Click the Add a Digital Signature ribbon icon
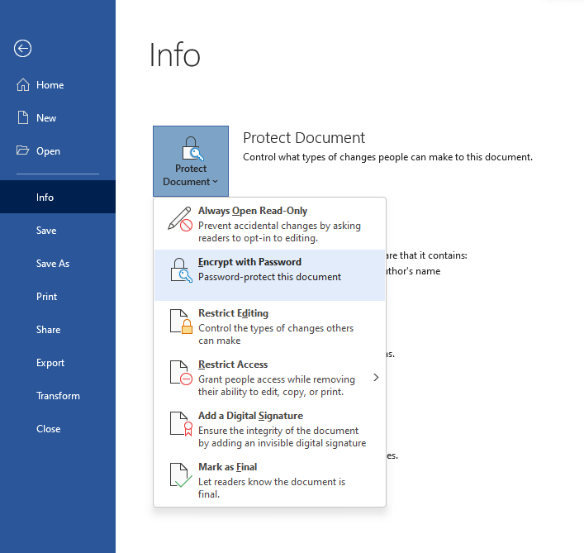The width and height of the screenshot is (584, 553). click(180, 424)
